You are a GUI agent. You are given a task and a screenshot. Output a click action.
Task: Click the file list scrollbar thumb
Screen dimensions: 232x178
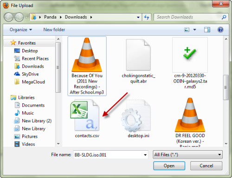(x=226, y=88)
